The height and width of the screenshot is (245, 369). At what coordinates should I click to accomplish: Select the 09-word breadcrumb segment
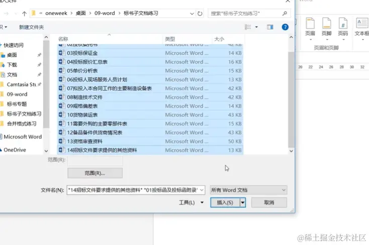105,14
